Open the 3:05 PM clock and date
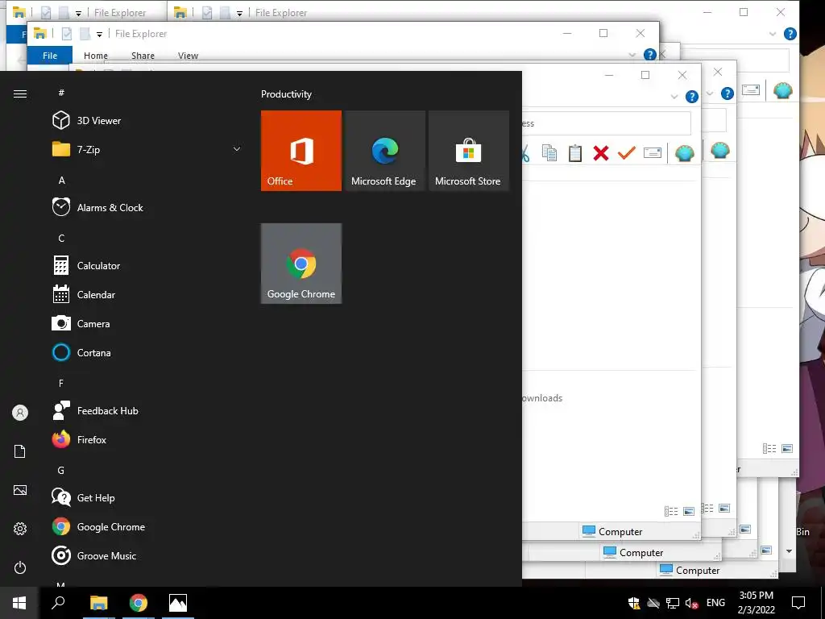The width and height of the screenshot is (825, 619). 756,603
